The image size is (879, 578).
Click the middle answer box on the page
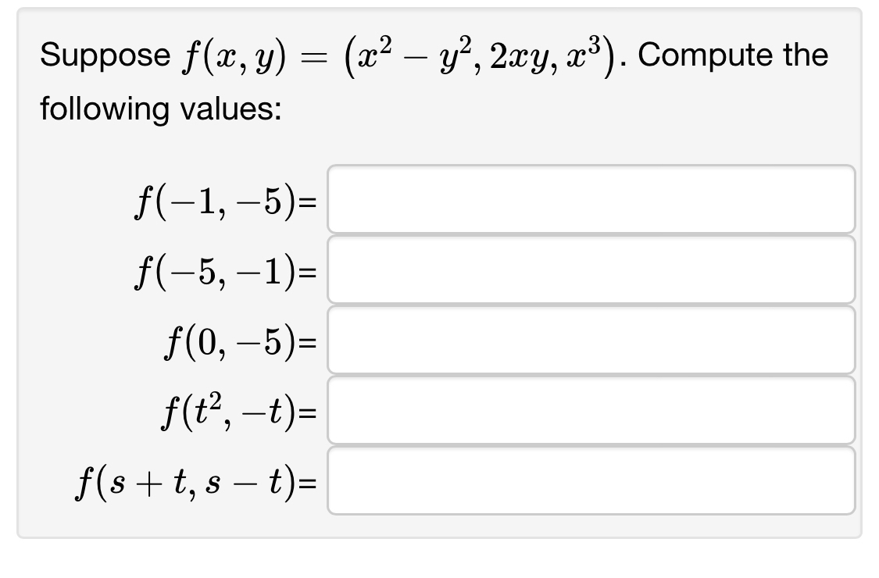coord(590,340)
